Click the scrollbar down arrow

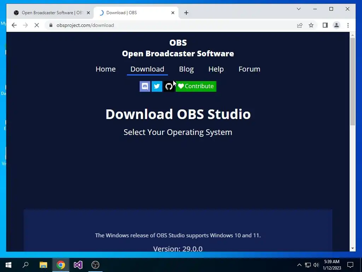pos(352,248)
